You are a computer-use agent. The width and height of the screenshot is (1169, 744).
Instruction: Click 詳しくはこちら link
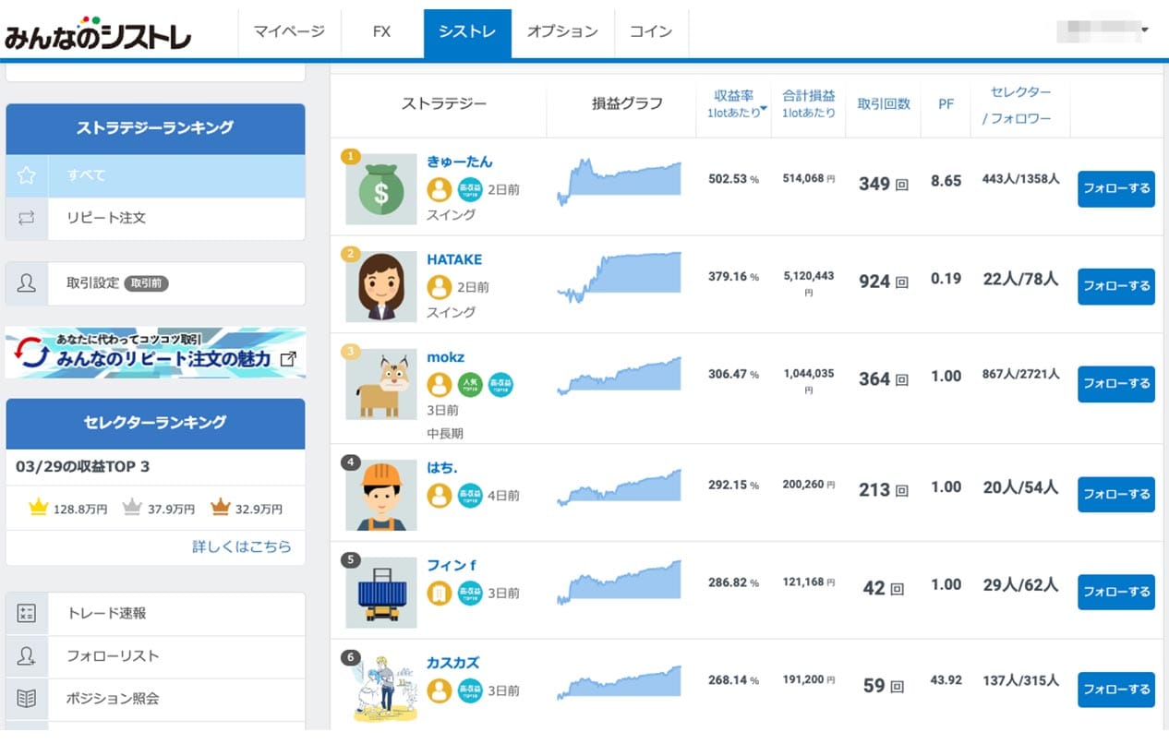(x=241, y=546)
